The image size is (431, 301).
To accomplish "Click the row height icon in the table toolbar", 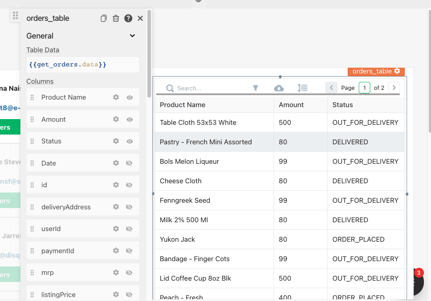I will [x=302, y=88].
